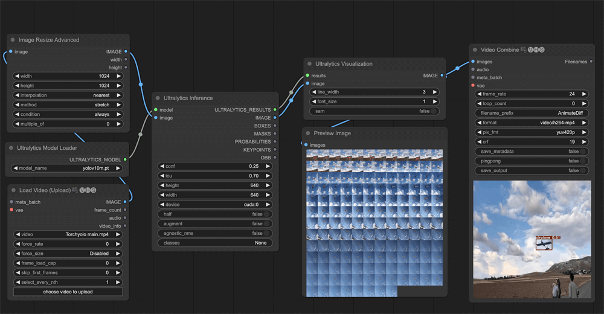Toggle pingpong in Video Combine
The width and height of the screenshot is (604, 314).
pos(532,161)
